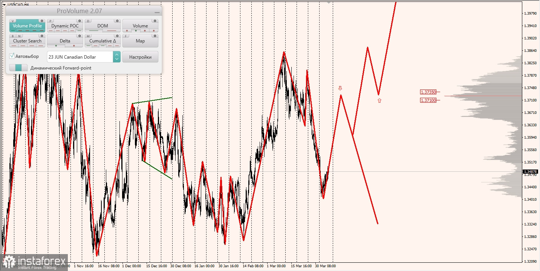Click 1.38640 on the price scale
Viewport: 540px width, 271px height.
530,50
